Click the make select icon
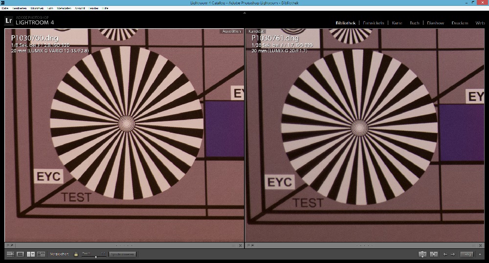This screenshot has width=489, height=263. [x=434, y=254]
